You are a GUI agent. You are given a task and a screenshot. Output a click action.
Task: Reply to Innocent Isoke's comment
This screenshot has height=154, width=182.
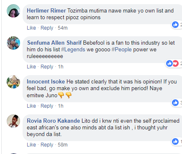pyautogui.click(x=47, y=106)
